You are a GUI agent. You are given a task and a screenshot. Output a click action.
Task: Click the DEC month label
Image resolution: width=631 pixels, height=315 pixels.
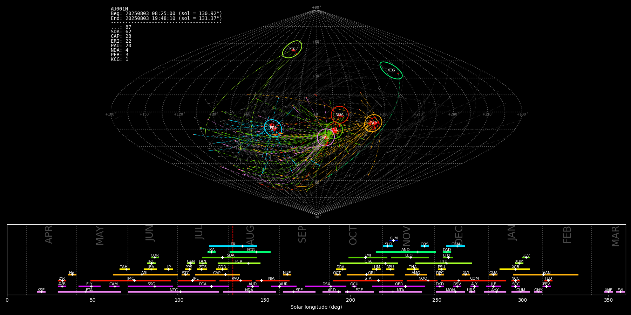click(459, 235)
